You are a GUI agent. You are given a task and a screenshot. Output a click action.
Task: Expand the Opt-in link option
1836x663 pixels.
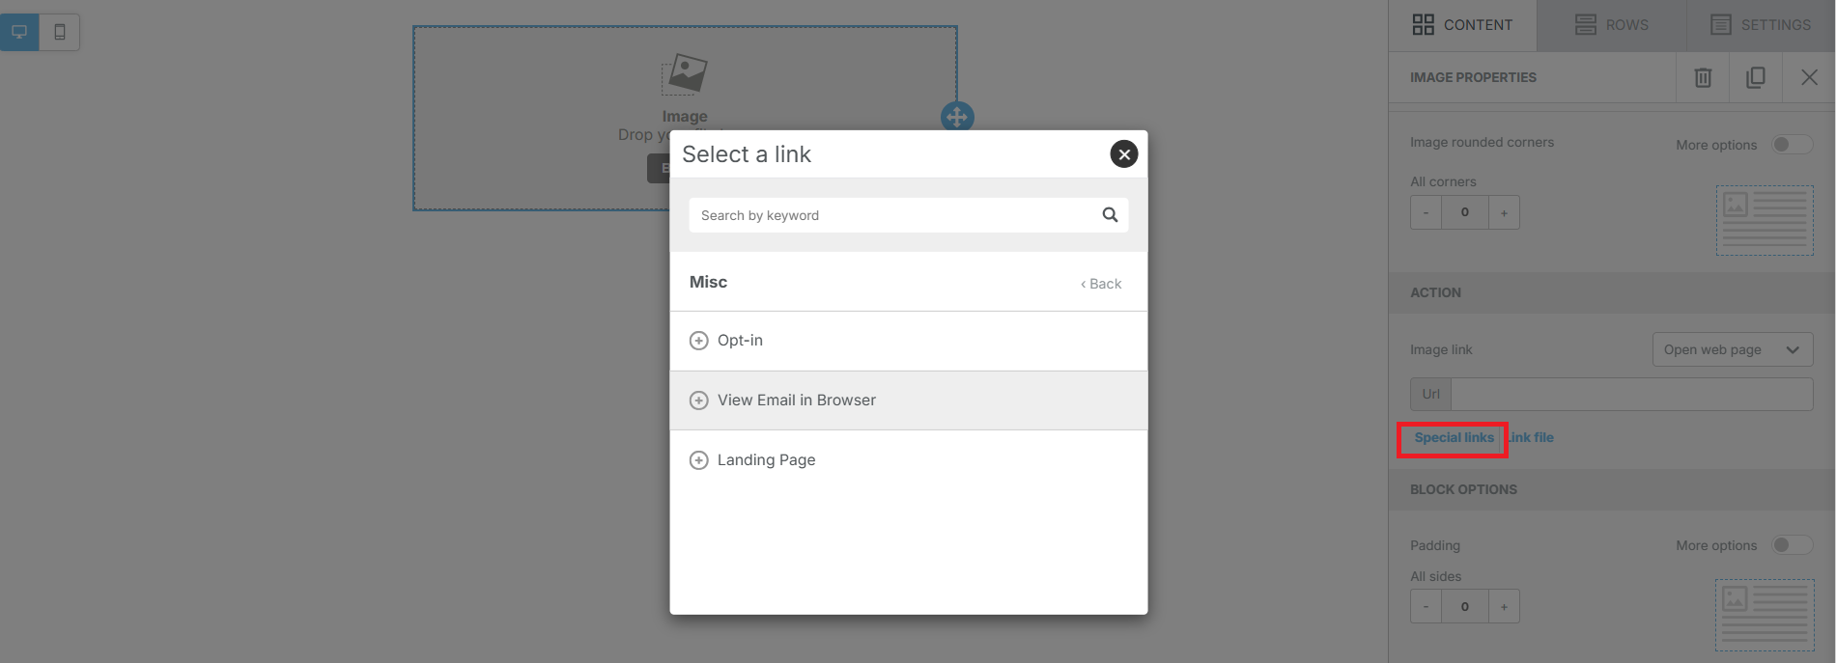699,341
